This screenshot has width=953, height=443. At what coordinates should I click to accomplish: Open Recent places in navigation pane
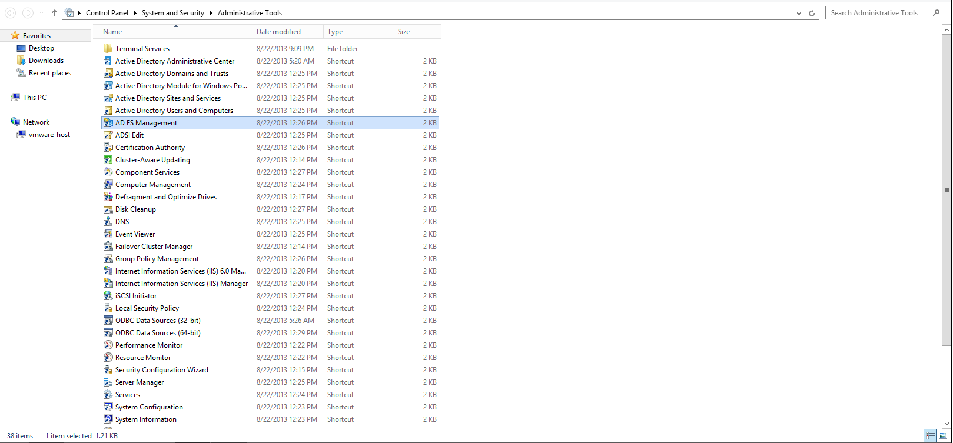pos(49,73)
